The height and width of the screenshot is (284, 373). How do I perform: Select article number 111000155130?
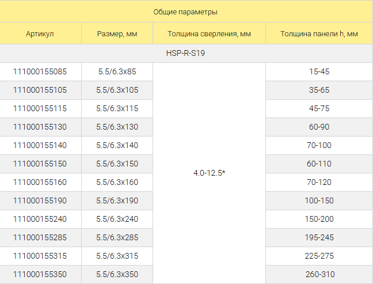40,127
